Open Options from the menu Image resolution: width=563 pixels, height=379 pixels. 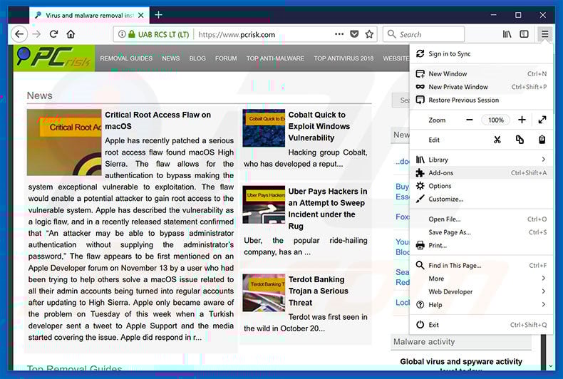click(480, 186)
